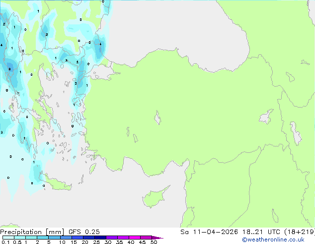Click the '25' legend scale label

[x=96, y=242]
